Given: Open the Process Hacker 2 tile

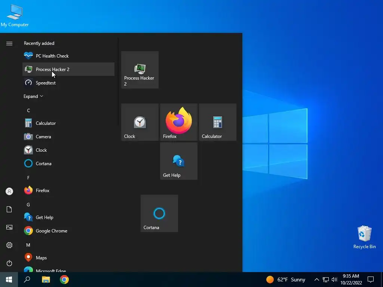Looking at the screenshot, I should [140, 70].
